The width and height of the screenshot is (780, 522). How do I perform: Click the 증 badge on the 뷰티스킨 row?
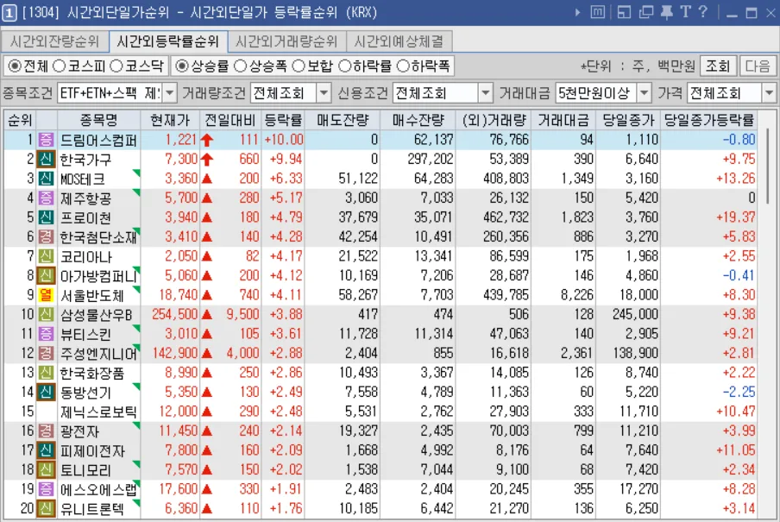(46, 334)
